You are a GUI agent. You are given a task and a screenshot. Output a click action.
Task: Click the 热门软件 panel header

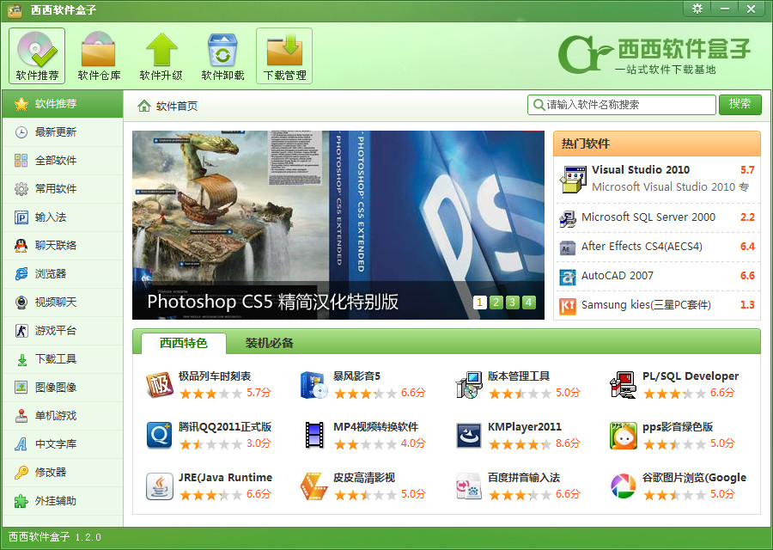point(657,144)
